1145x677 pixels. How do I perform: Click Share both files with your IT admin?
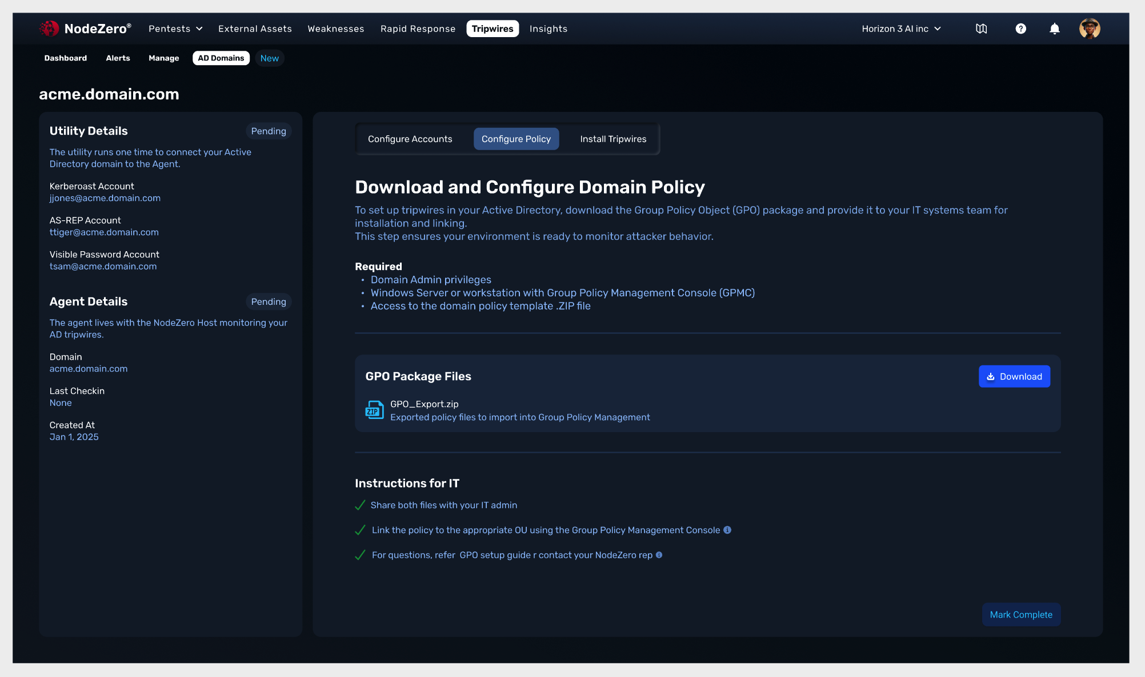pyautogui.click(x=444, y=505)
